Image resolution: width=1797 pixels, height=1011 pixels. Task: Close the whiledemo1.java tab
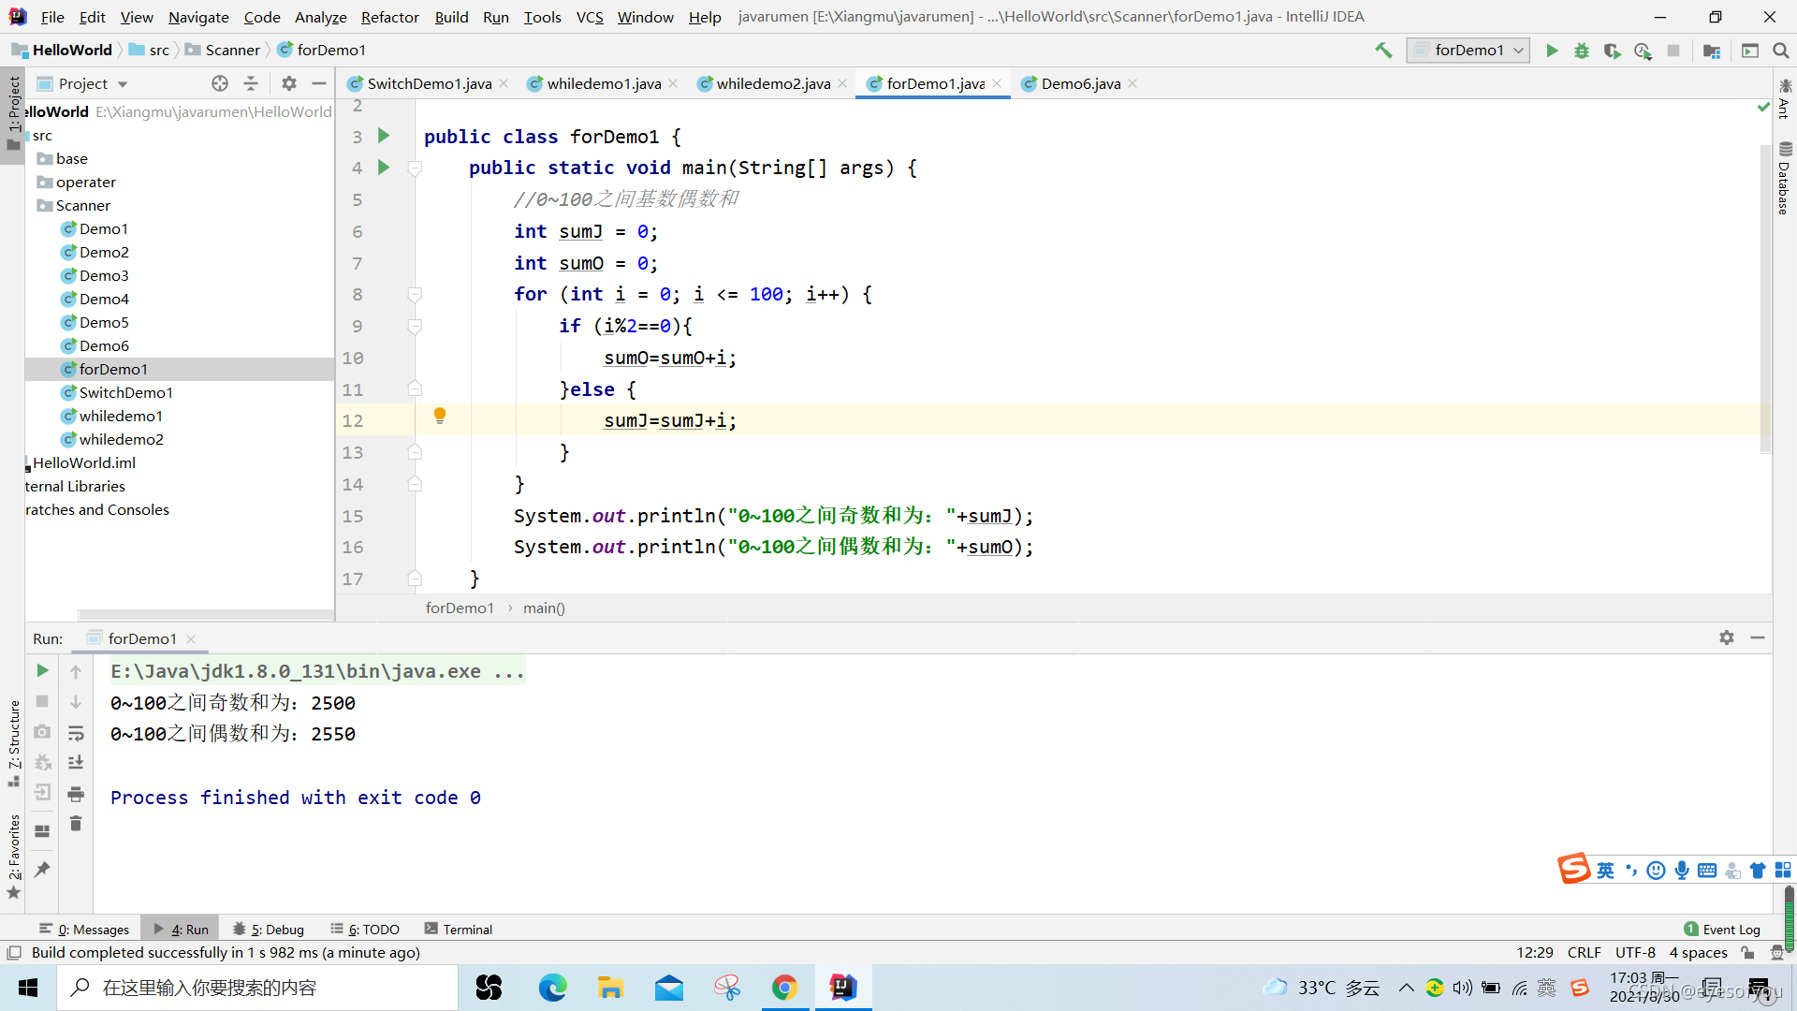pyautogui.click(x=674, y=83)
